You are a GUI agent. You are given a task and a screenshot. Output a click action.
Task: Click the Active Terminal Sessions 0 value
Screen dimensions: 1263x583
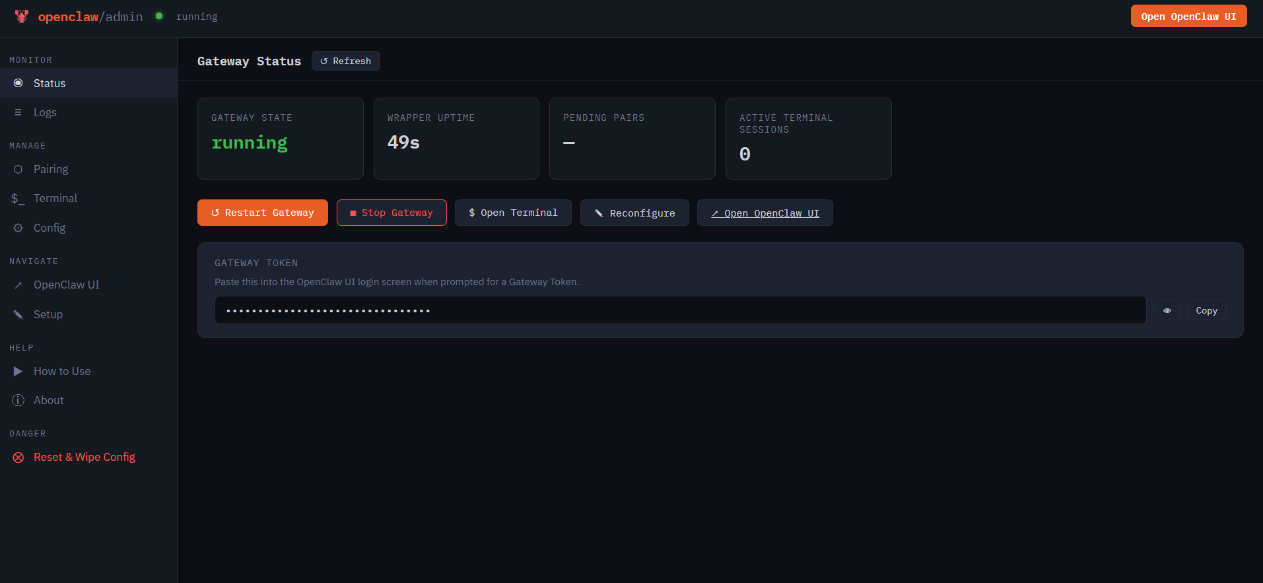click(745, 154)
